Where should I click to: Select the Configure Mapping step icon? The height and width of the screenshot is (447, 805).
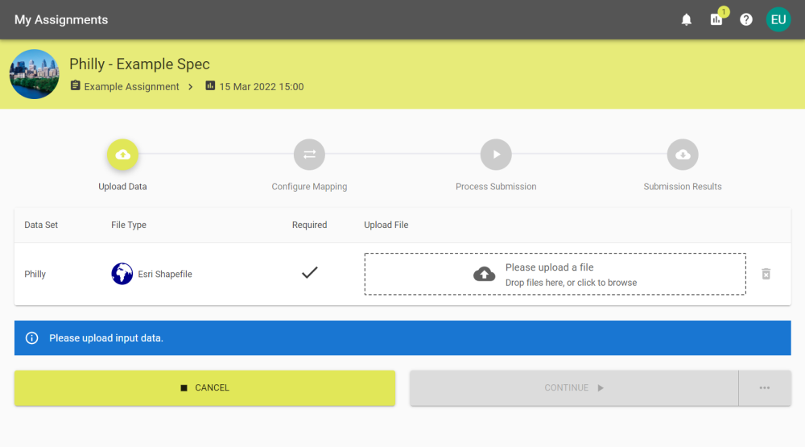[309, 155]
